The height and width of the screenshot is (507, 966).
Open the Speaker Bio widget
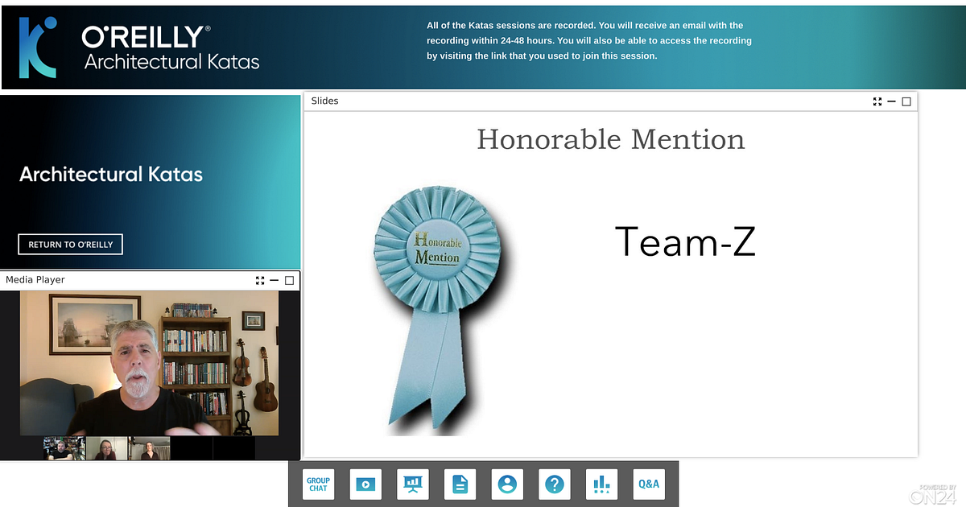click(x=507, y=484)
